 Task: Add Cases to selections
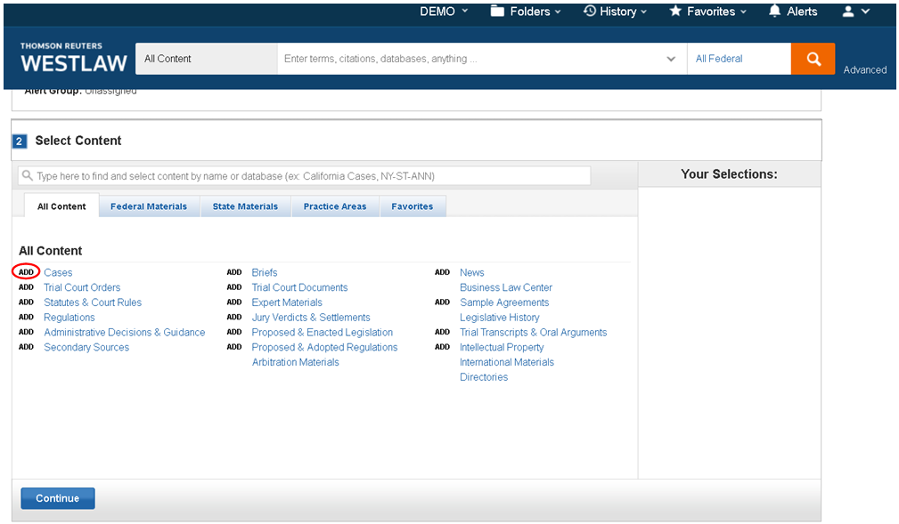tap(26, 272)
